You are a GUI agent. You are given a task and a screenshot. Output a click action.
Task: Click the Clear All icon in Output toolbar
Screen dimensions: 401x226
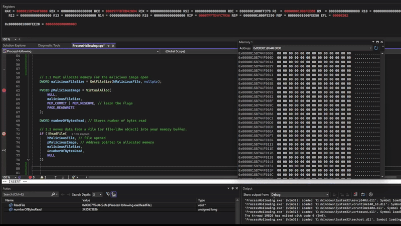click(355, 194)
